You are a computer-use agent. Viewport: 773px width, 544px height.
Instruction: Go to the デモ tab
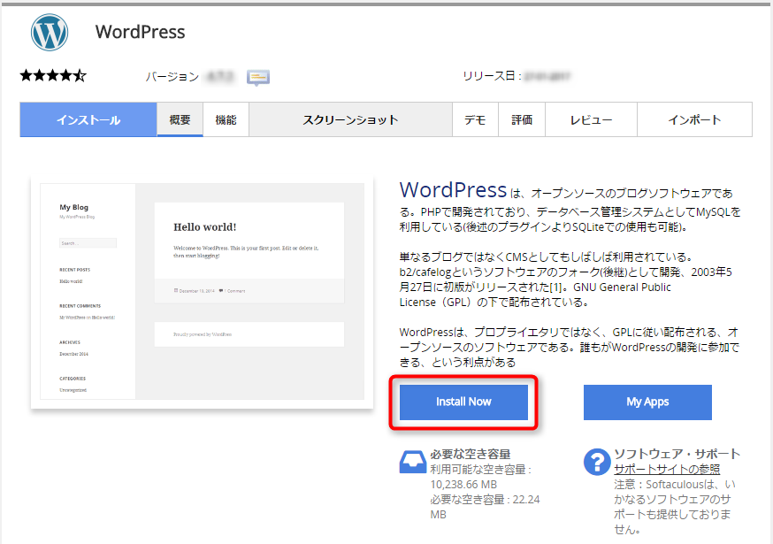(x=475, y=119)
